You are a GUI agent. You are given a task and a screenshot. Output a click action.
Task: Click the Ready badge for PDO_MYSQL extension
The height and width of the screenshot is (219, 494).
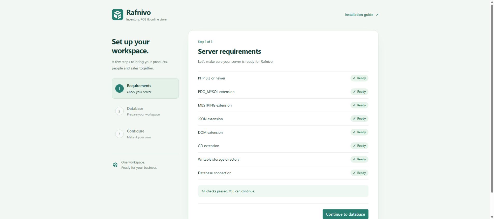click(359, 92)
